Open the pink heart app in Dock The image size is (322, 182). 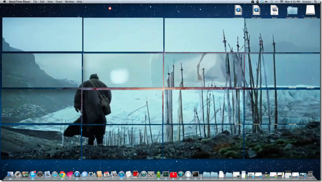(x=70, y=174)
